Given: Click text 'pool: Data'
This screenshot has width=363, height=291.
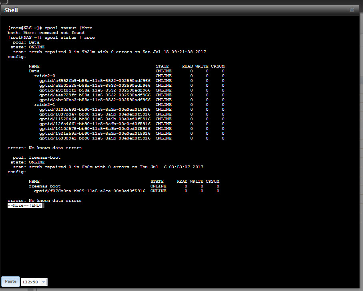Looking at the screenshot, I should [26, 42].
